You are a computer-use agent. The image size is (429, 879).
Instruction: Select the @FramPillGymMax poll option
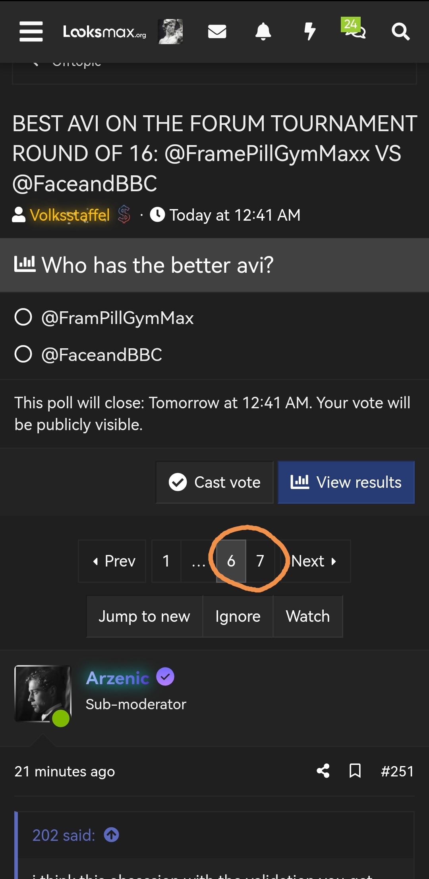[23, 317]
